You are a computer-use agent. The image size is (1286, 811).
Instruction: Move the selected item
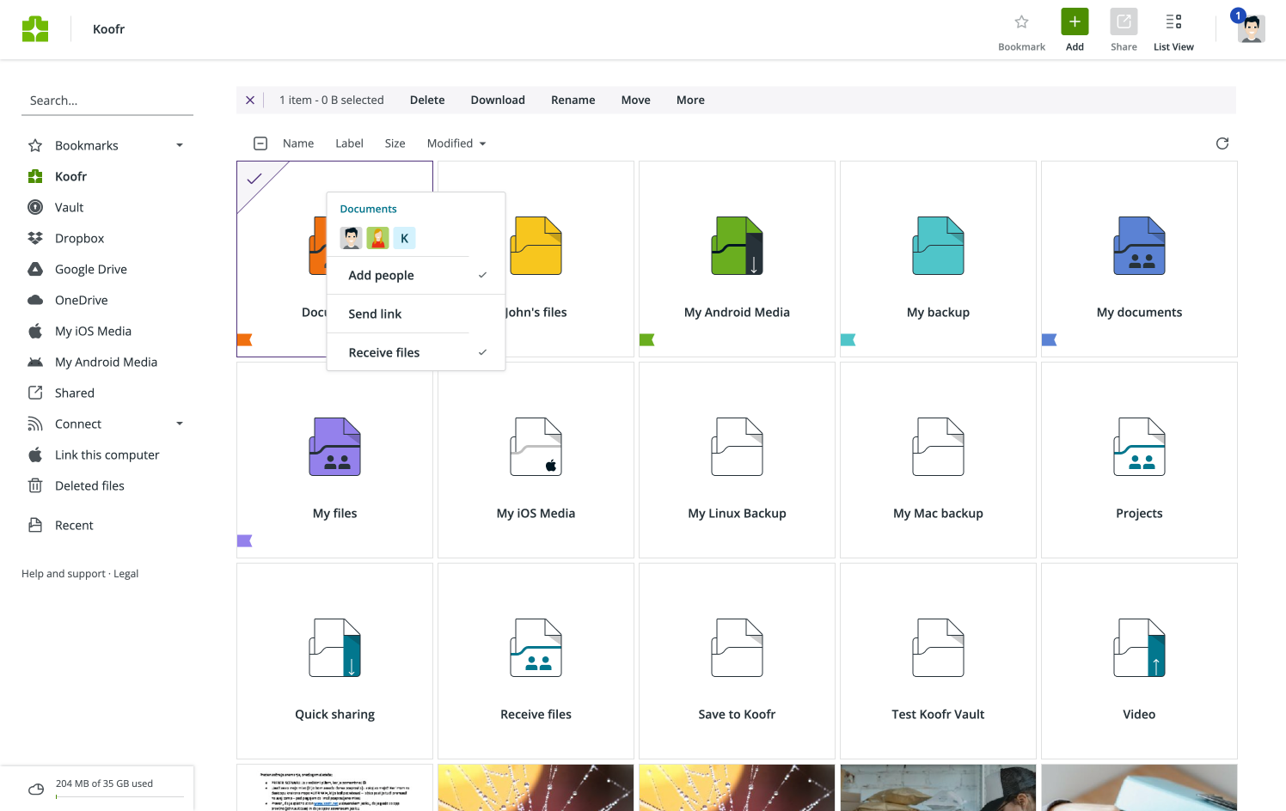click(636, 100)
